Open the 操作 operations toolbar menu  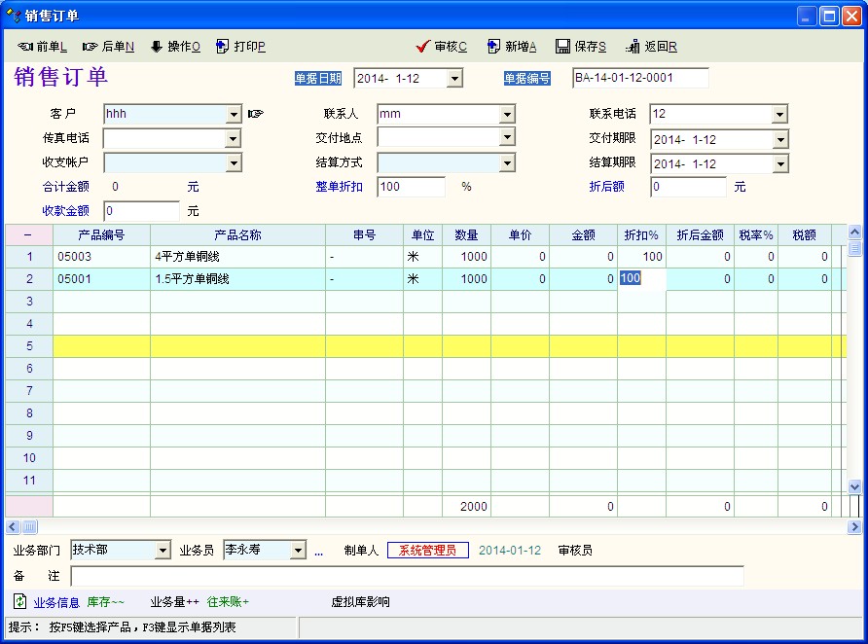coord(157,47)
